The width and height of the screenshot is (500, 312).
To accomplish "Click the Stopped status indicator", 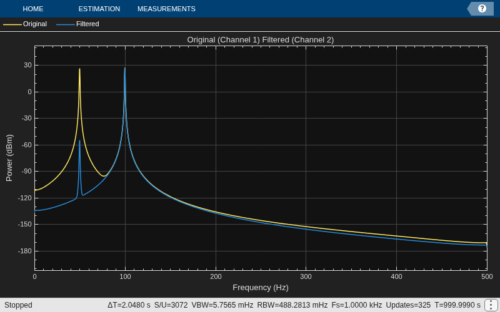I will point(18,305).
